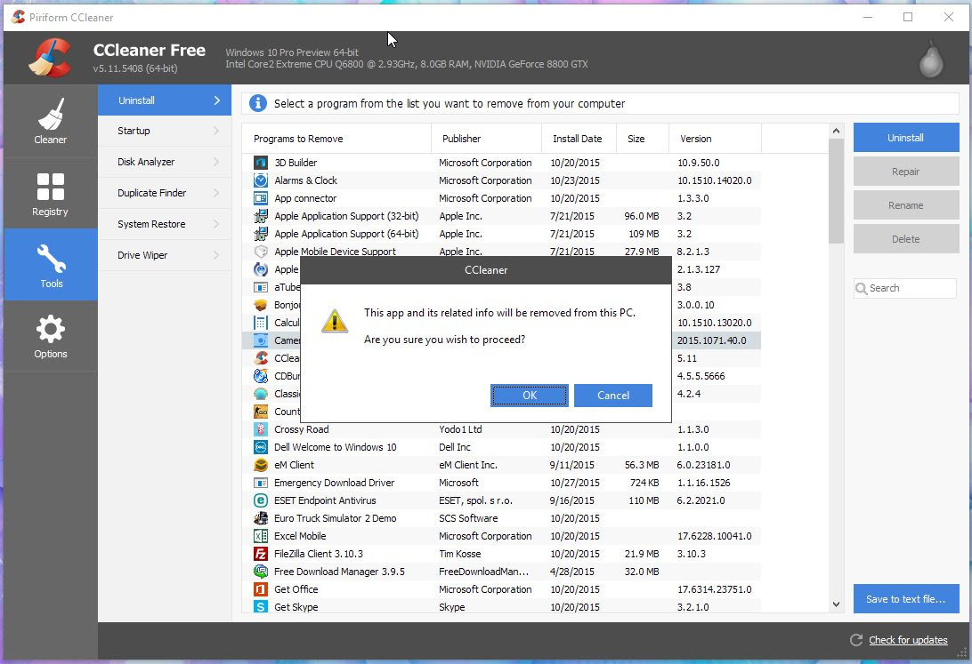Open the Startup tools tab
Image resolution: width=972 pixels, height=664 pixels.
(x=165, y=132)
